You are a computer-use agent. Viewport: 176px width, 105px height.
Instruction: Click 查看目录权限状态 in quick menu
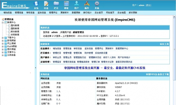coord(124,62)
